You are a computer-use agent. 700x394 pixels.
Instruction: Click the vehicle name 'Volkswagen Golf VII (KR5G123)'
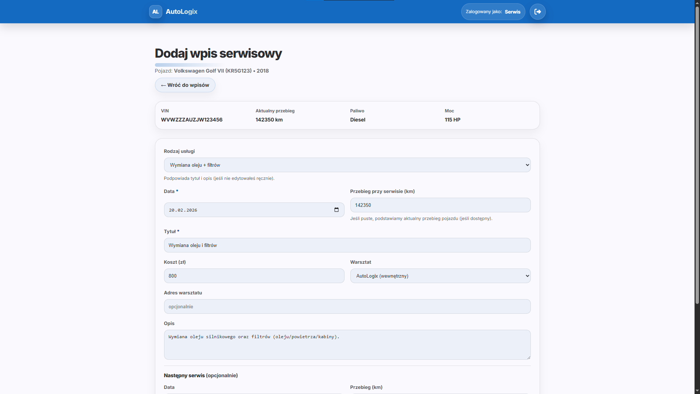coord(213,71)
